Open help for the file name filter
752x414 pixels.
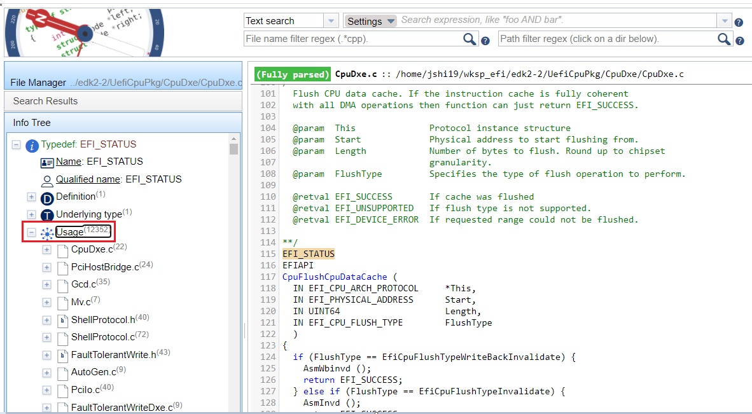click(x=485, y=41)
